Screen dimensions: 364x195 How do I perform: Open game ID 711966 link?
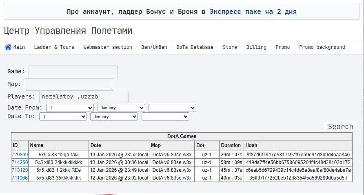point(20,177)
